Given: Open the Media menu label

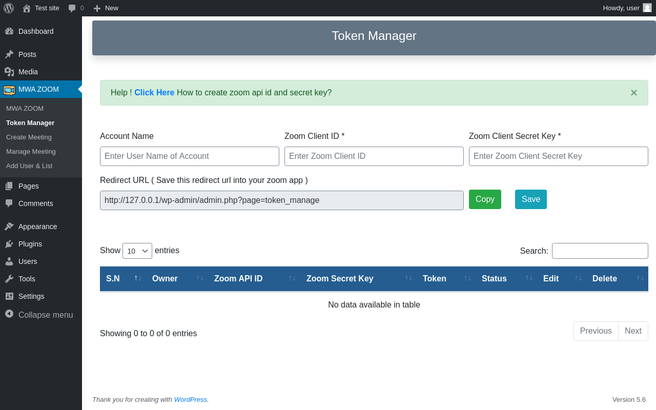Looking at the screenshot, I should coord(28,72).
